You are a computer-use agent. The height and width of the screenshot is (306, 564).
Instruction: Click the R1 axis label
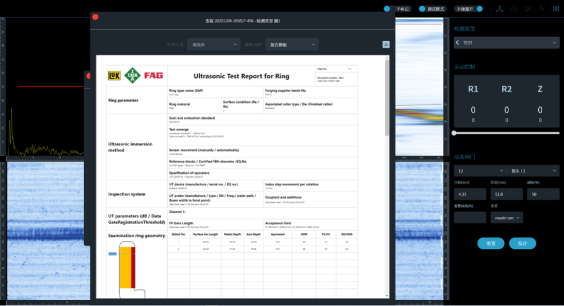point(473,89)
